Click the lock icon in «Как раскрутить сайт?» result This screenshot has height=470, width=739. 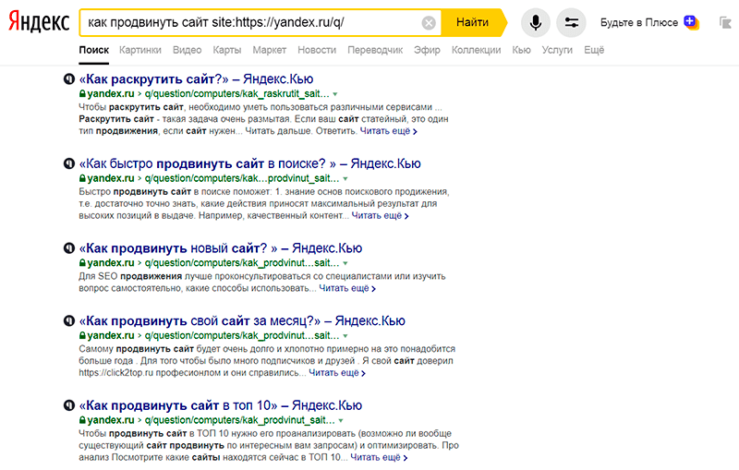(82, 93)
